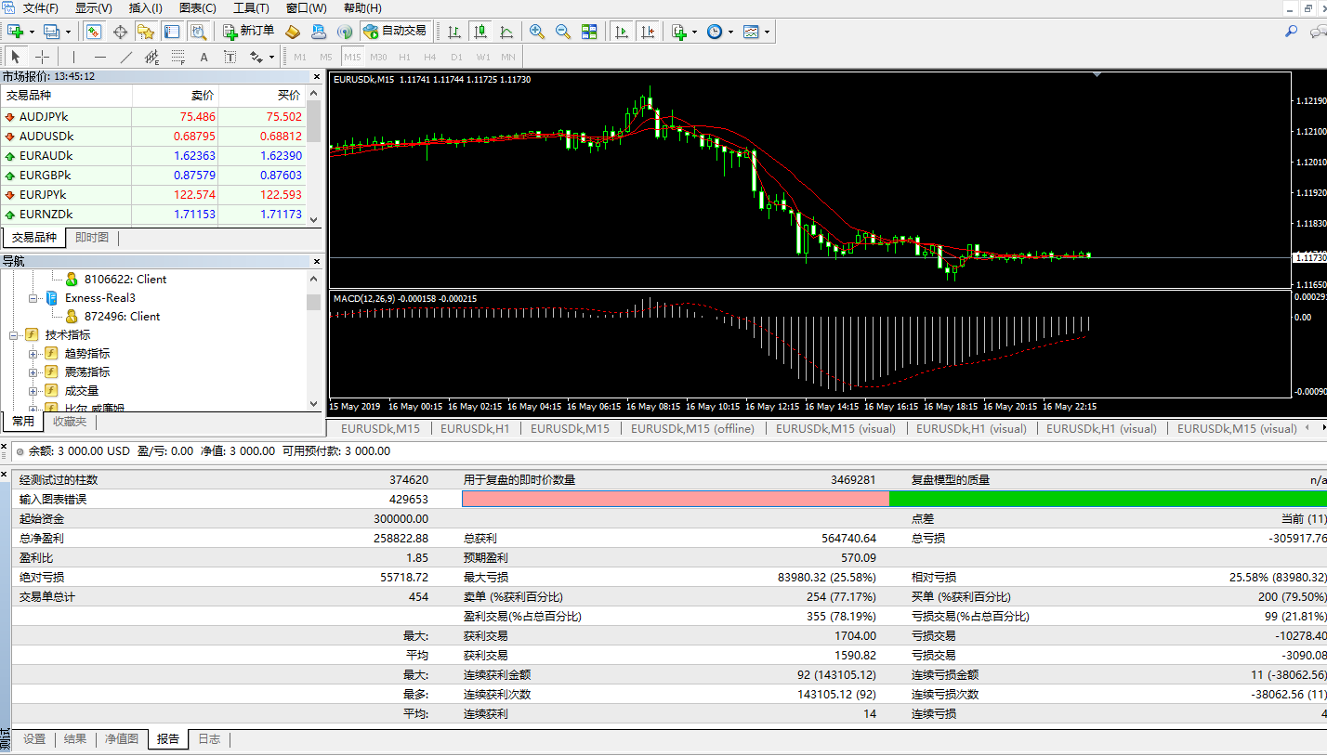Toggle the Market Watch window icon

pyautogui.click(x=94, y=32)
